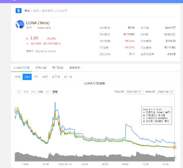The image size is (183, 168).
Task: Select the 24H time range button
Action: [x=27, y=77]
